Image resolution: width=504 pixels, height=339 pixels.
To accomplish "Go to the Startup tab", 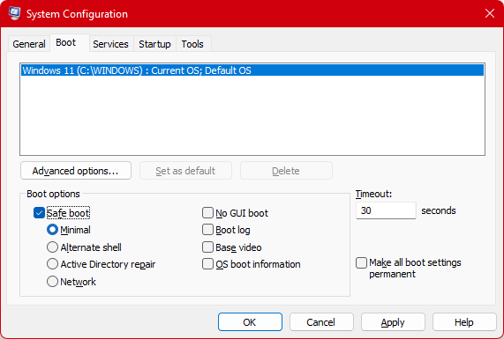I will [x=154, y=44].
